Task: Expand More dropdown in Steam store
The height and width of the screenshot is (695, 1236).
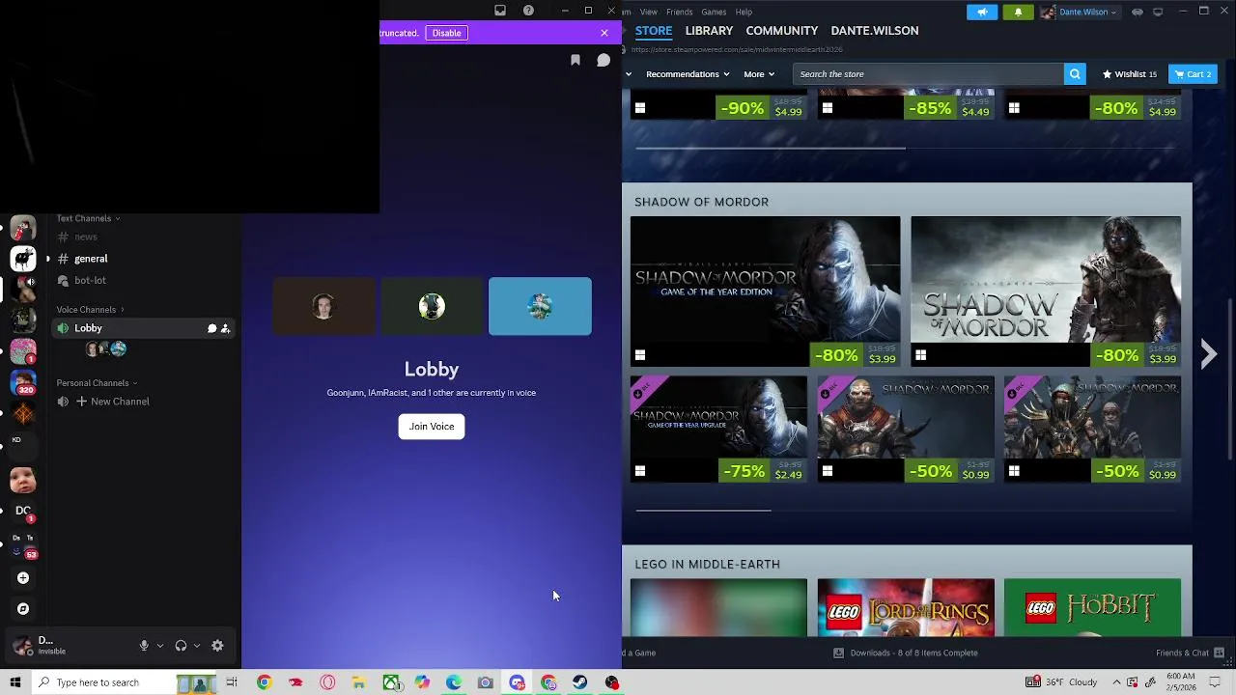Action: 759,74
